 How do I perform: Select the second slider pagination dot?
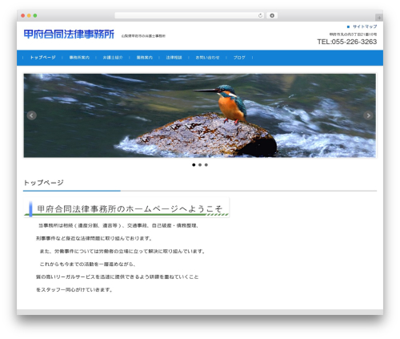(x=200, y=165)
